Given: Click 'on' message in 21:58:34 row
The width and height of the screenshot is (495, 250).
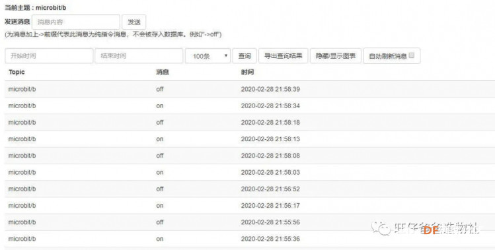Looking at the screenshot, I should pyautogui.click(x=160, y=106).
